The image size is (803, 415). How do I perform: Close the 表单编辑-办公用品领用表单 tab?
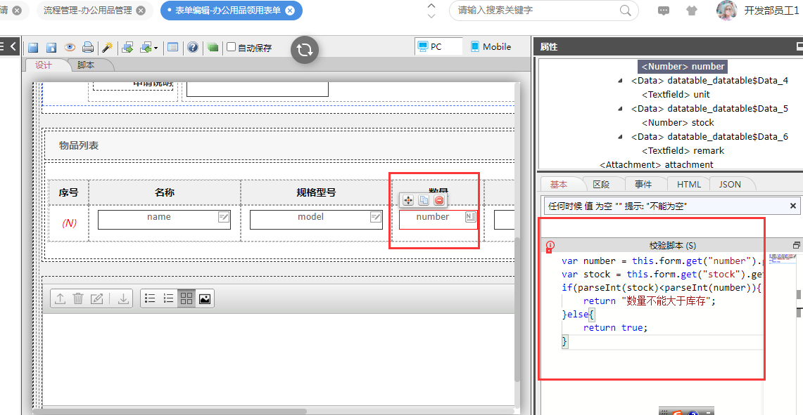point(290,11)
